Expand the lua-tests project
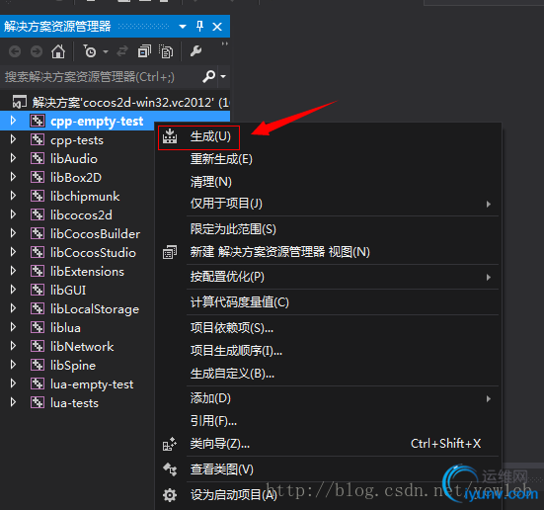544x510 pixels. pyautogui.click(x=13, y=402)
